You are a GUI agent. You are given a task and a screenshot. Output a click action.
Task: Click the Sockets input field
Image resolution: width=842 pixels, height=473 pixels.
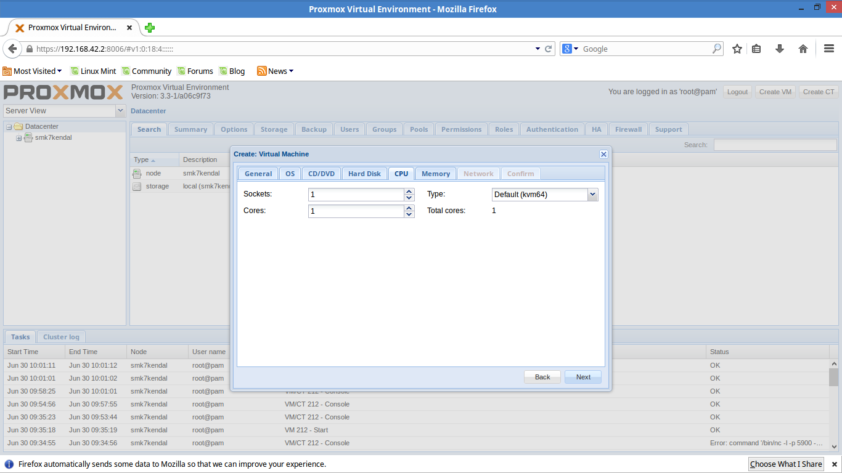click(356, 195)
